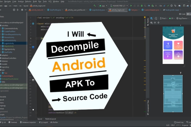Image resolution: width=191 pixels, height=127 pixels.
Task: Open the Profiler tool window
Action: click(x=54, y=122)
